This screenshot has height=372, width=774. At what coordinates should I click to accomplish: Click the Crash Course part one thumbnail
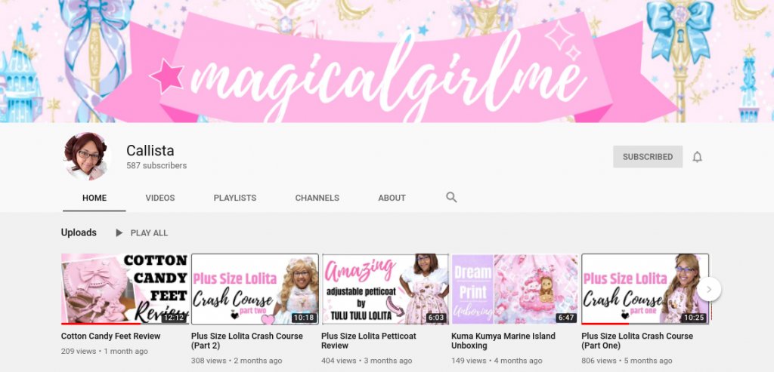[646, 289]
